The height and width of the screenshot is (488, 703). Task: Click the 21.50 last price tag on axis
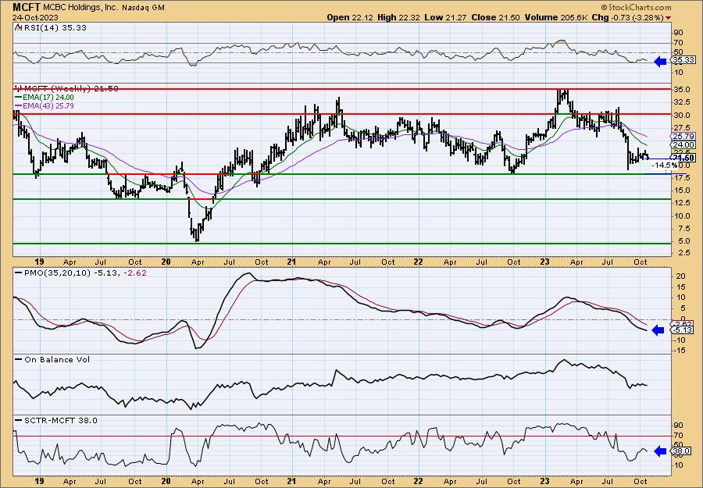tap(683, 157)
